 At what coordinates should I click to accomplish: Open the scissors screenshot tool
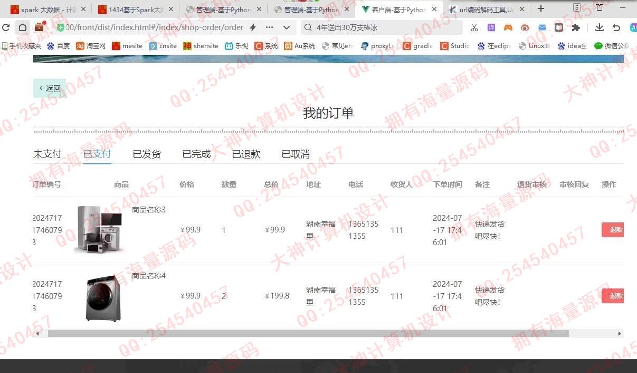click(x=474, y=27)
